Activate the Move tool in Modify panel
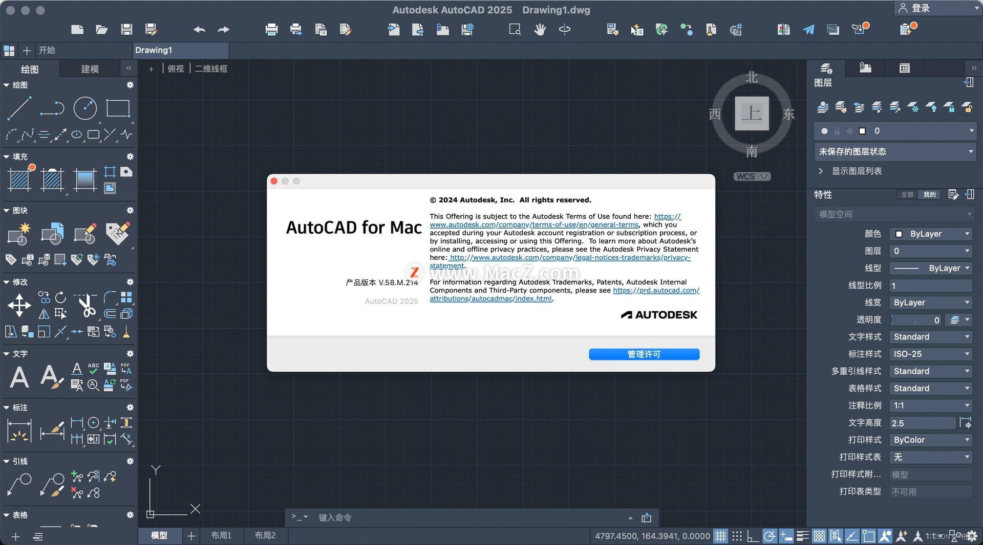Screen dimensions: 983x545 point(19,305)
